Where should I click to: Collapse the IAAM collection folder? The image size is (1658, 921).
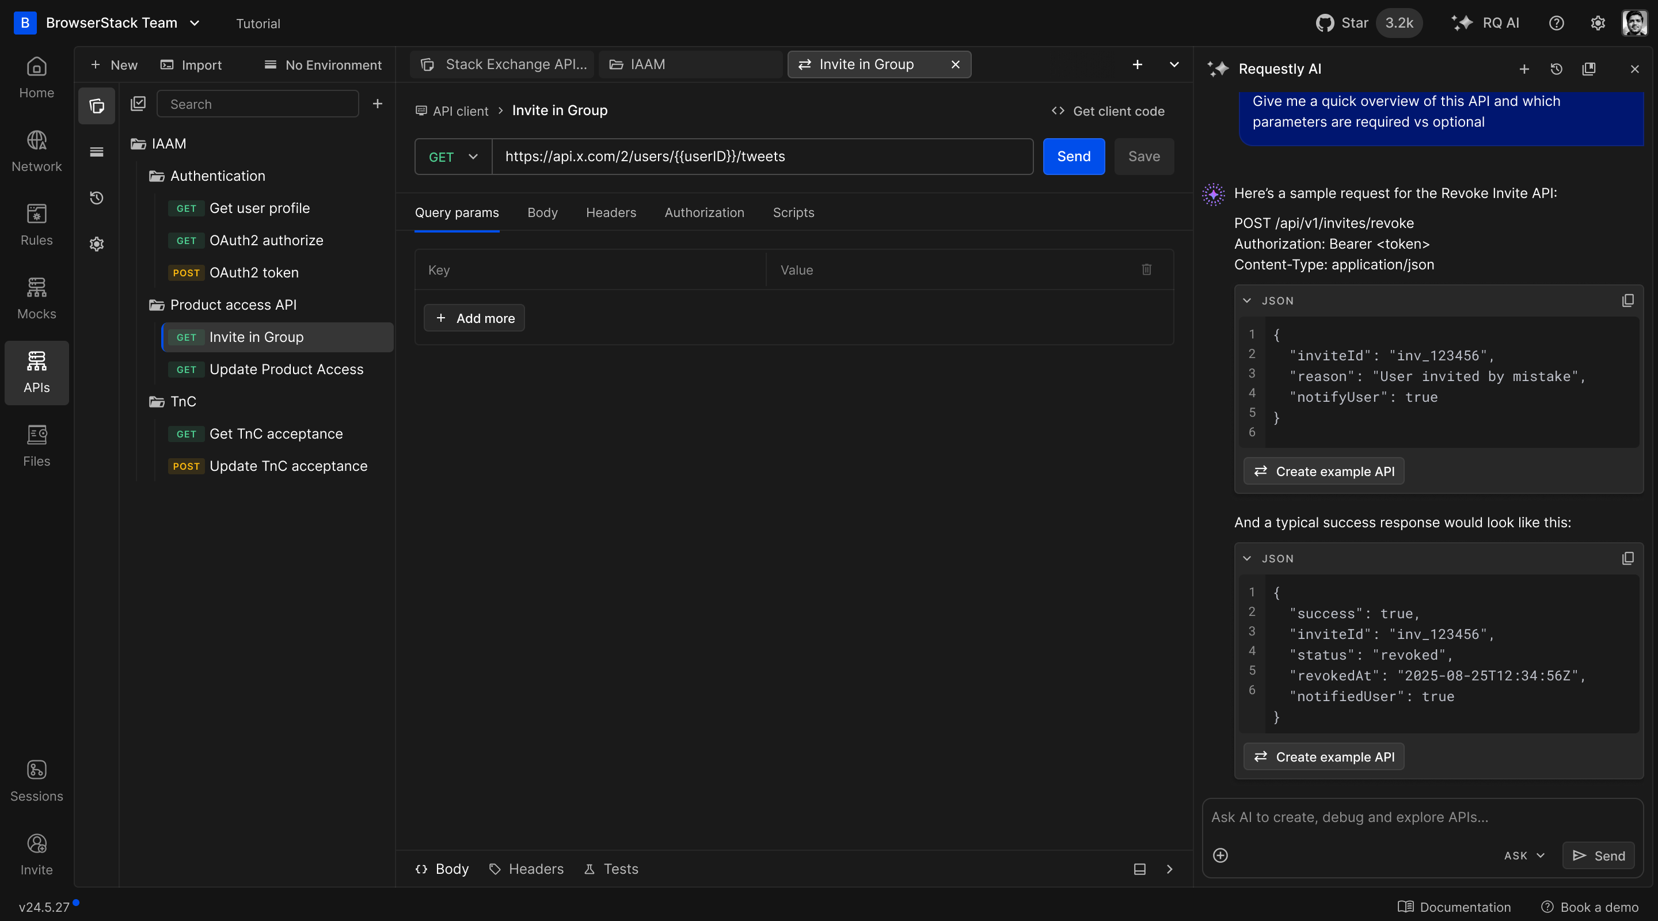(x=158, y=143)
